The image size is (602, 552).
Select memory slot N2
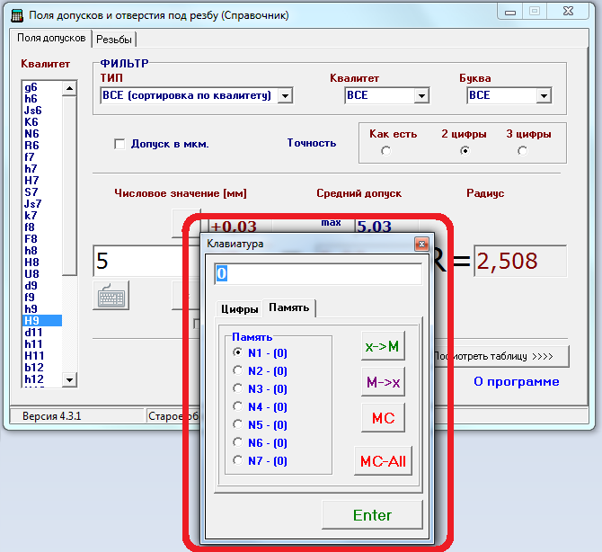(237, 370)
